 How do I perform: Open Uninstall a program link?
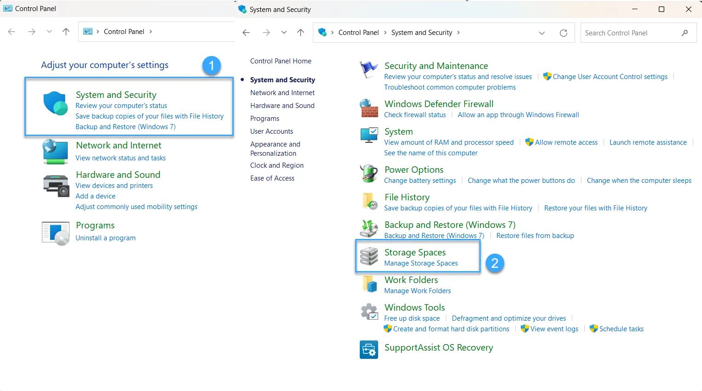105,238
